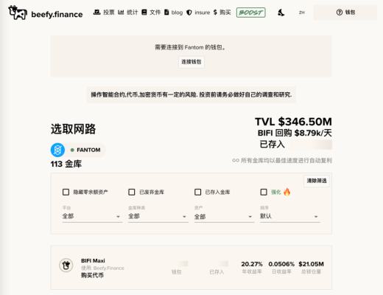The height and width of the screenshot is (295, 383).
Task: Click the 钱包 wallet button
Action: (x=345, y=13)
